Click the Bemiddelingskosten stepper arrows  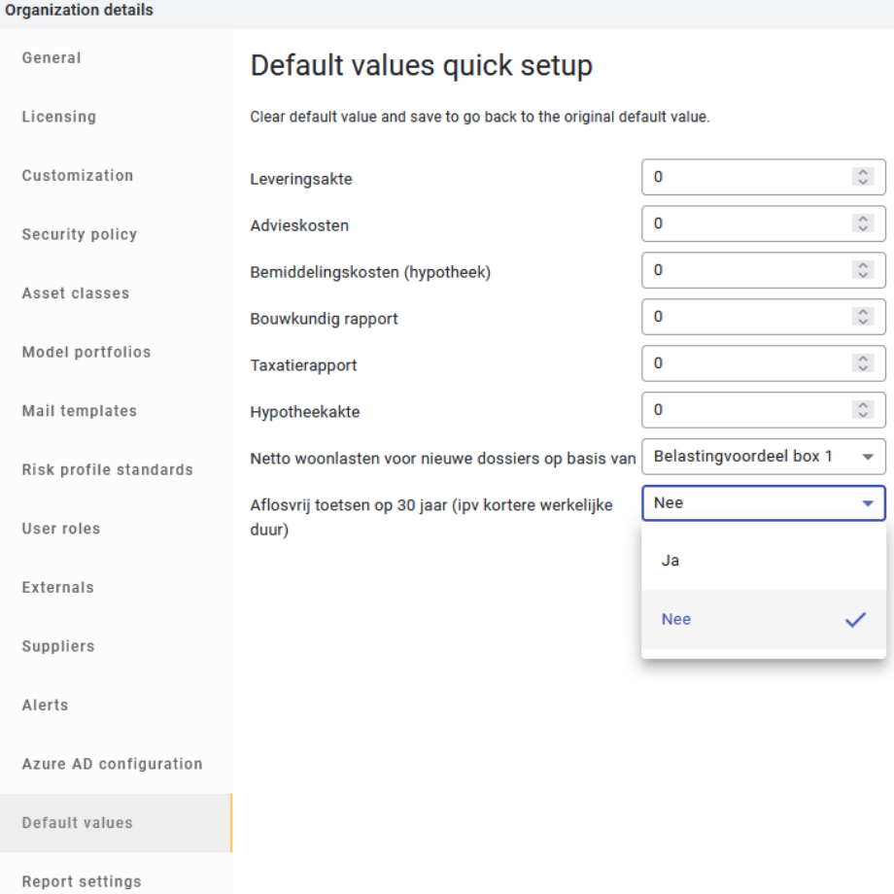863,270
